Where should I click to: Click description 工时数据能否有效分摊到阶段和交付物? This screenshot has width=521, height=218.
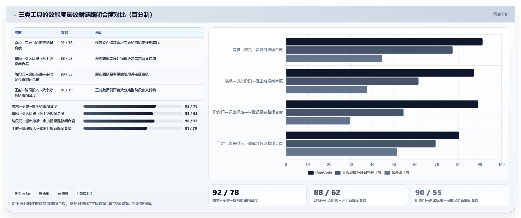(x=126, y=90)
